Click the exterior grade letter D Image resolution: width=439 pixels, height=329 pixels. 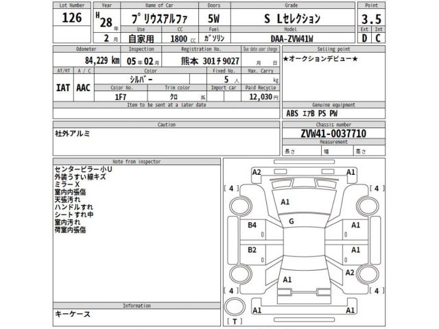(364, 38)
